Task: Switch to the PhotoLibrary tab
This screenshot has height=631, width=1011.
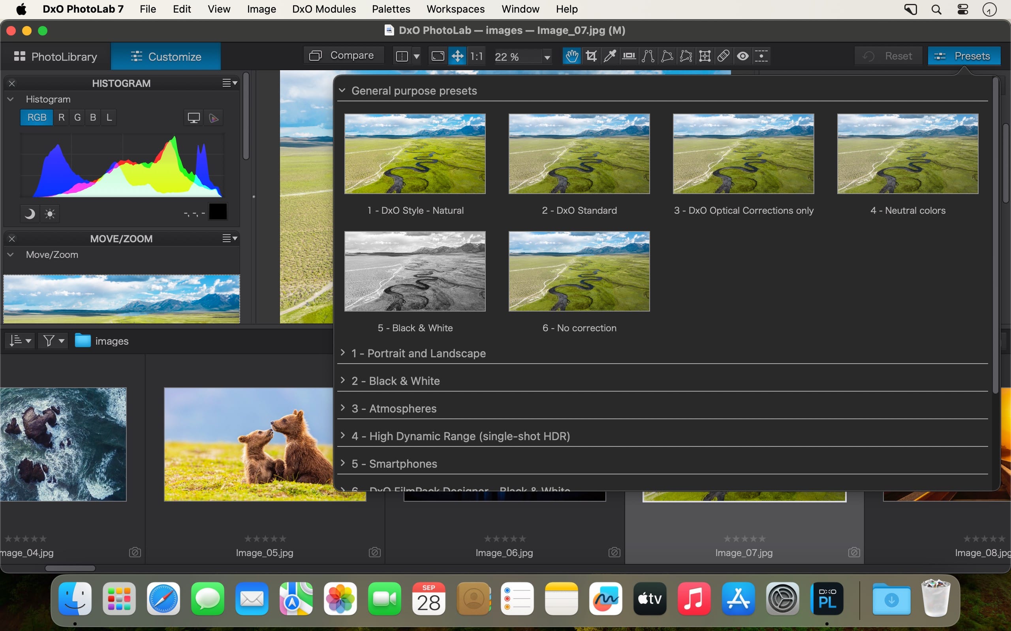Action: [56, 56]
